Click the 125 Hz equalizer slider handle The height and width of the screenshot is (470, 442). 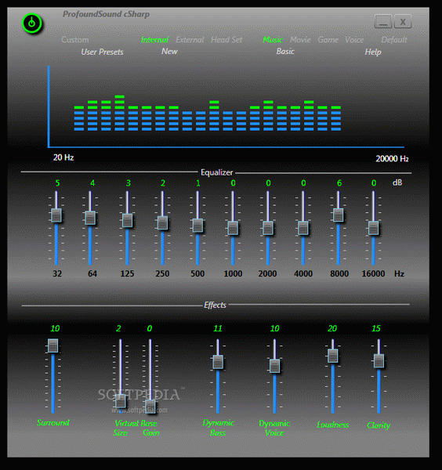coord(128,220)
